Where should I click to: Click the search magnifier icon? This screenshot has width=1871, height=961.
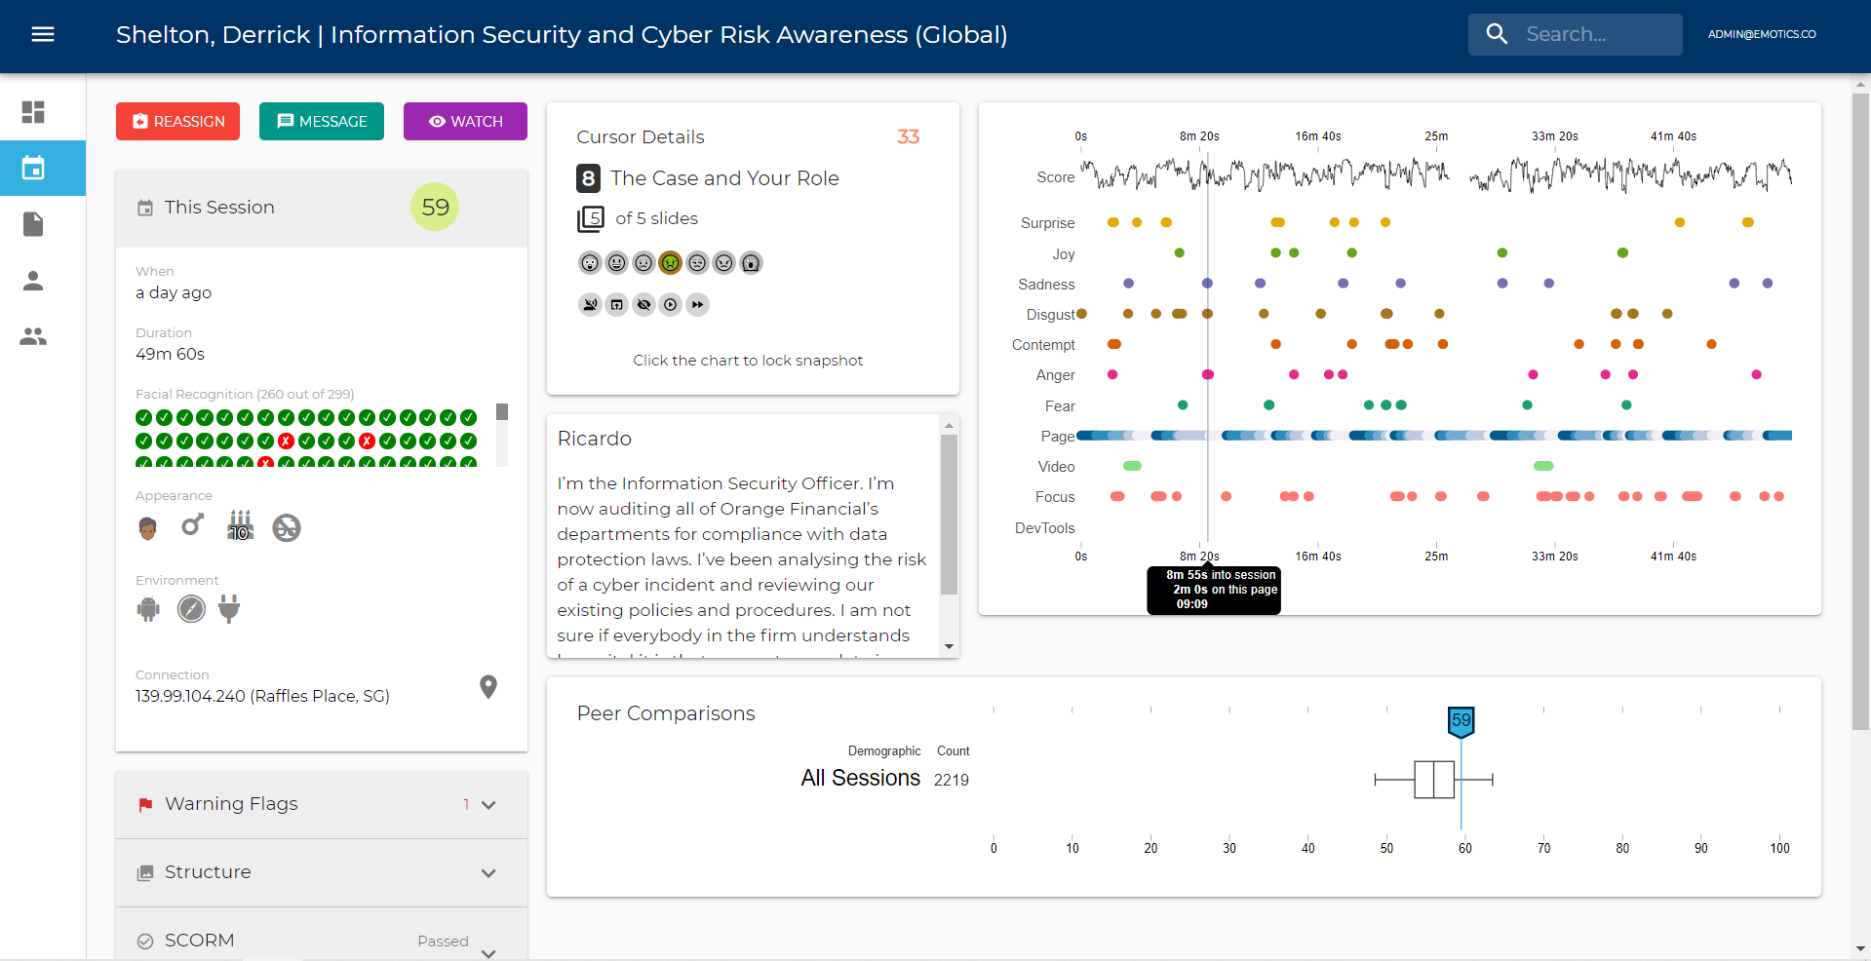coord(1497,34)
